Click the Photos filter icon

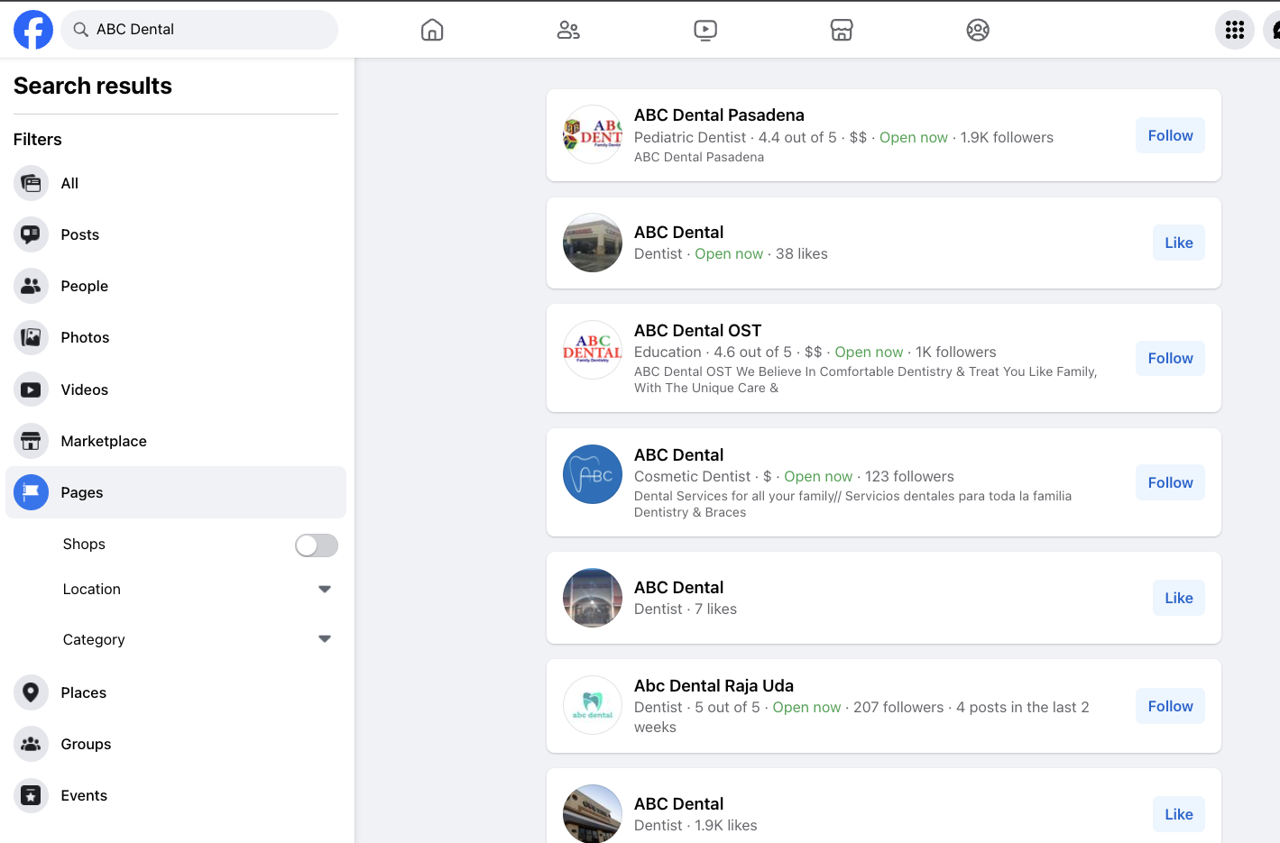coord(31,337)
